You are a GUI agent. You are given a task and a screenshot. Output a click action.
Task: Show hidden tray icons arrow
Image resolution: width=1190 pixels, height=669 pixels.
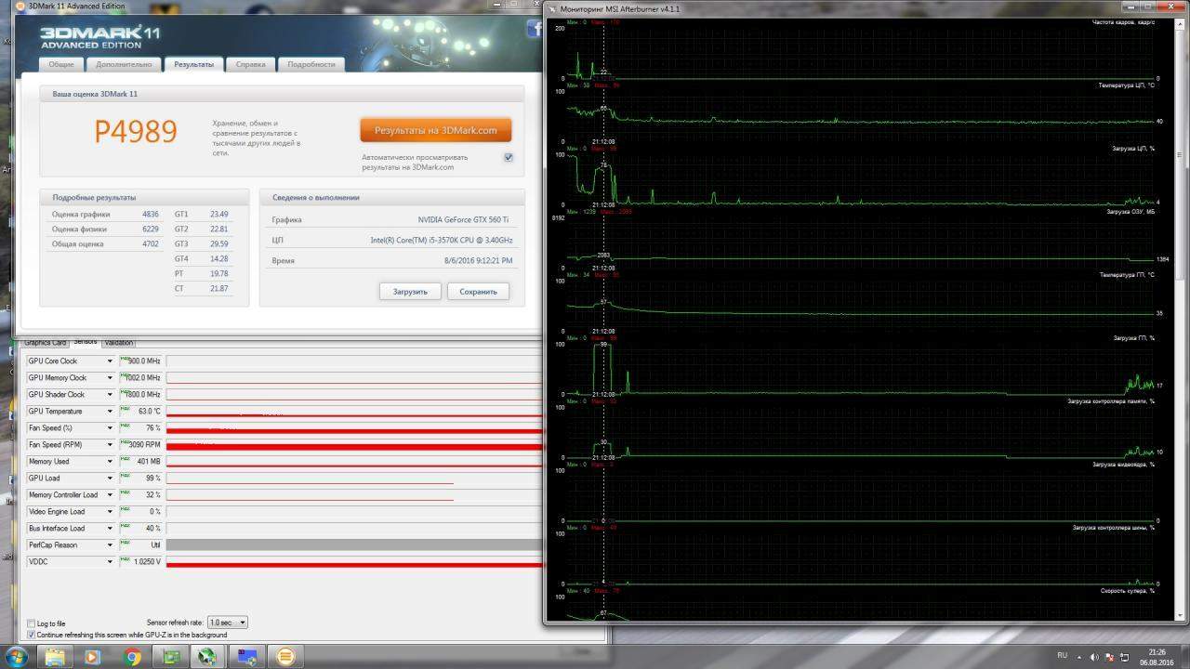pos(1078,655)
